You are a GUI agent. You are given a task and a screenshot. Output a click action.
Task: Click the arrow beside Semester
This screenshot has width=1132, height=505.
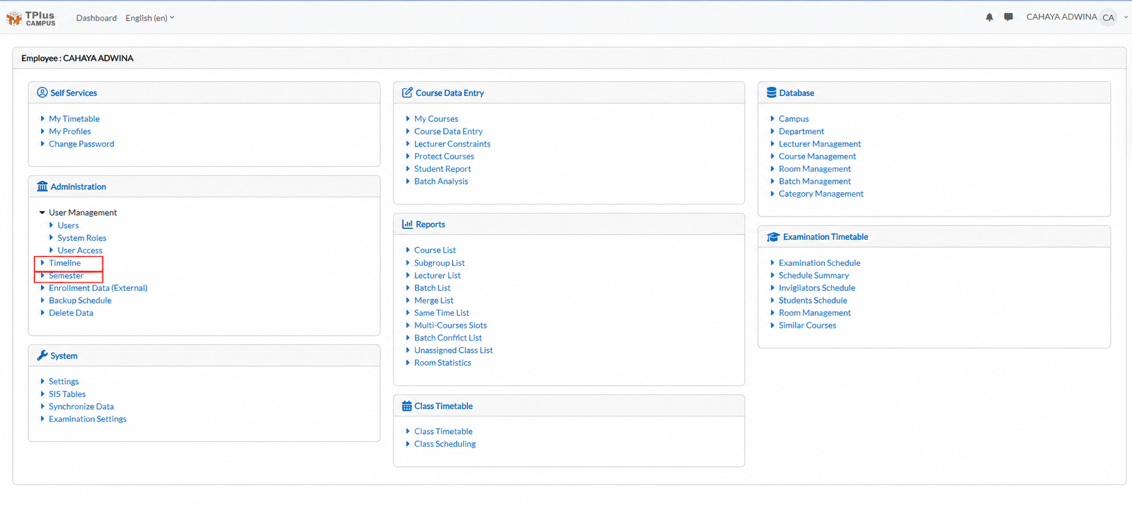pos(42,275)
